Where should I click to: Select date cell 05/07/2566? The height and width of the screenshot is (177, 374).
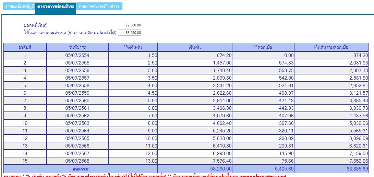coord(77,146)
